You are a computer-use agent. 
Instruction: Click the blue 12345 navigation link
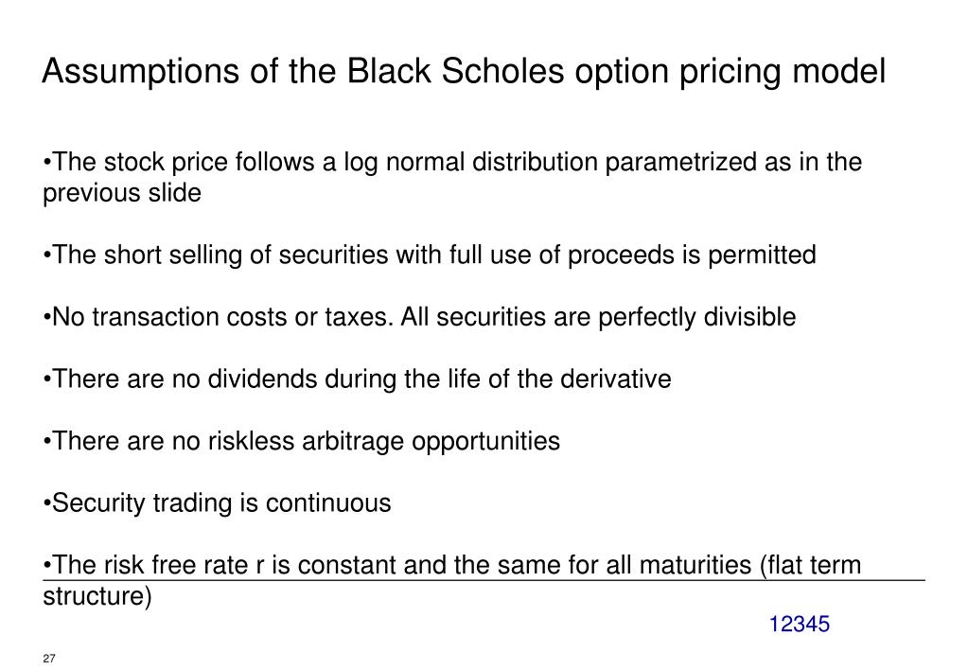click(x=800, y=625)
